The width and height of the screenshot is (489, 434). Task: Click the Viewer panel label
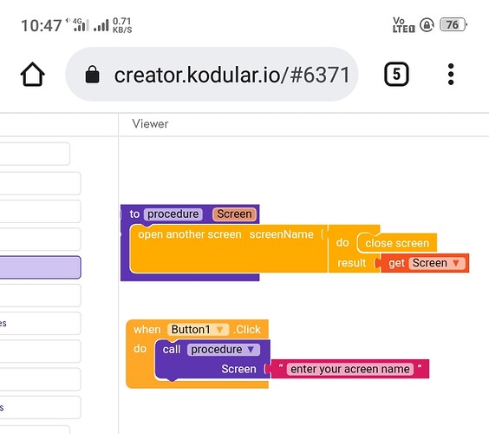[x=150, y=123]
